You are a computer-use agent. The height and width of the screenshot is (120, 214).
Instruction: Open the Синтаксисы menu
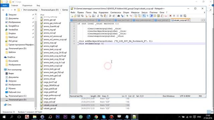pyautogui.click(x=116, y=12)
